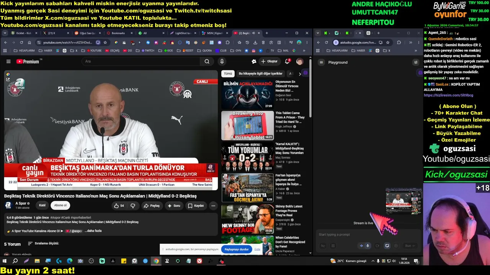The height and width of the screenshot is (275, 490).
Task: Share the video with Paylaş
Action: tap(152, 205)
